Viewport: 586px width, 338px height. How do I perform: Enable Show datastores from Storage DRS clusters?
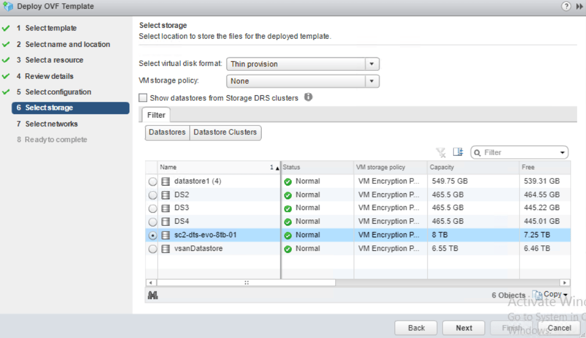pyautogui.click(x=143, y=98)
